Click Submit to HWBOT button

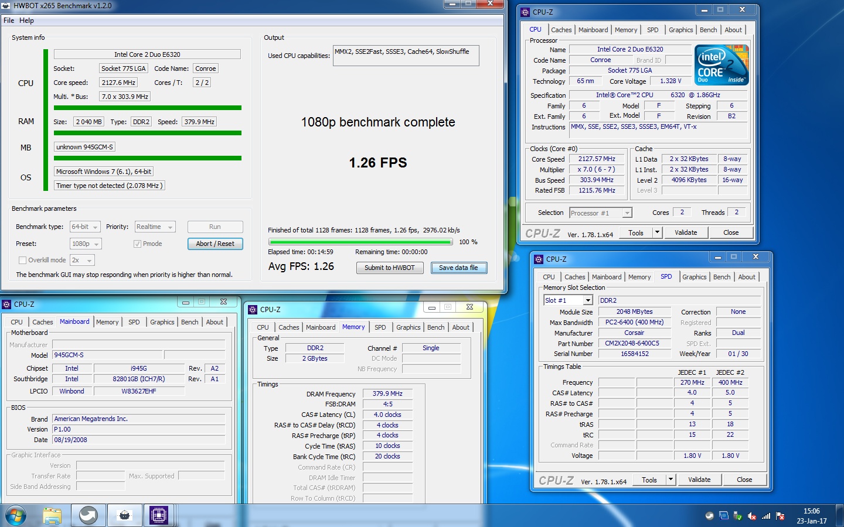(x=389, y=268)
